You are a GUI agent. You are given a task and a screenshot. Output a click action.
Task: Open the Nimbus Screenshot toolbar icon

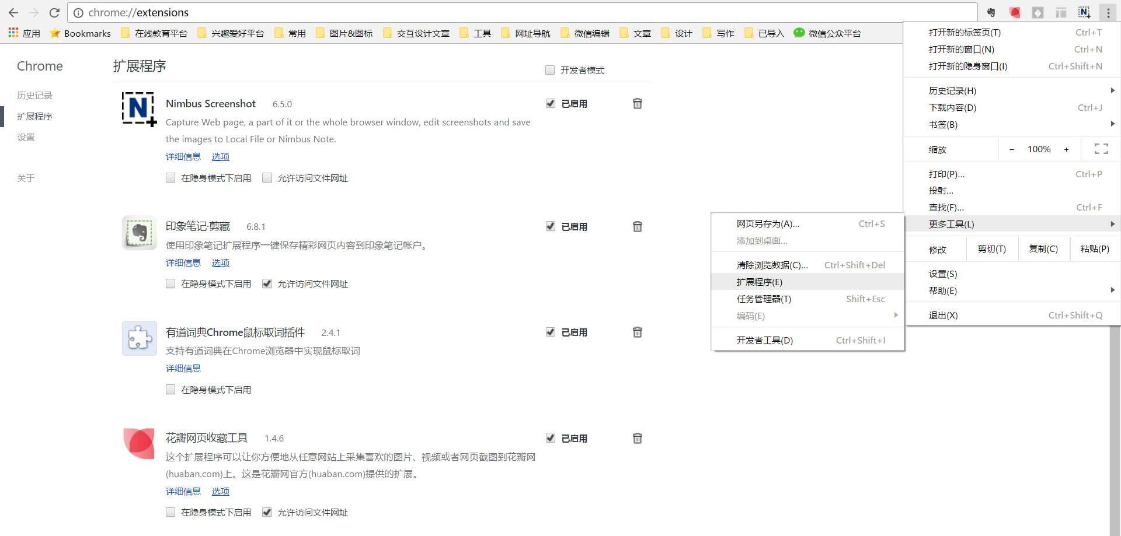(x=1084, y=12)
